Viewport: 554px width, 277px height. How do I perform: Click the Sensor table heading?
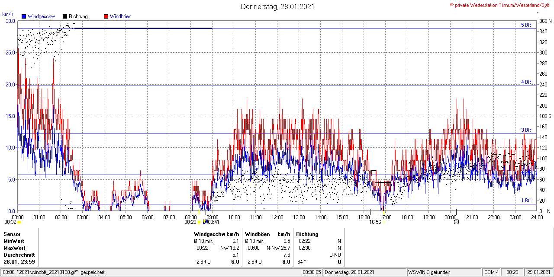pyautogui.click(x=12, y=234)
